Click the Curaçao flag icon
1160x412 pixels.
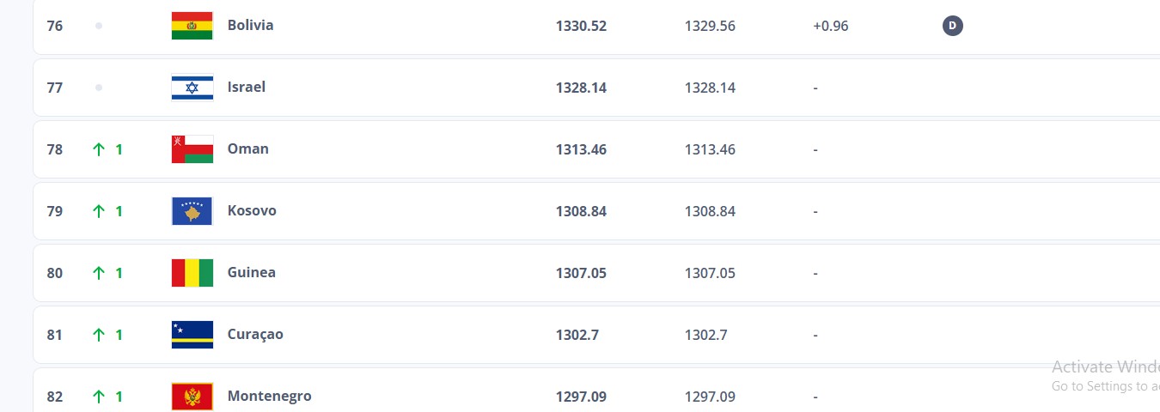[x=192, y=335]
